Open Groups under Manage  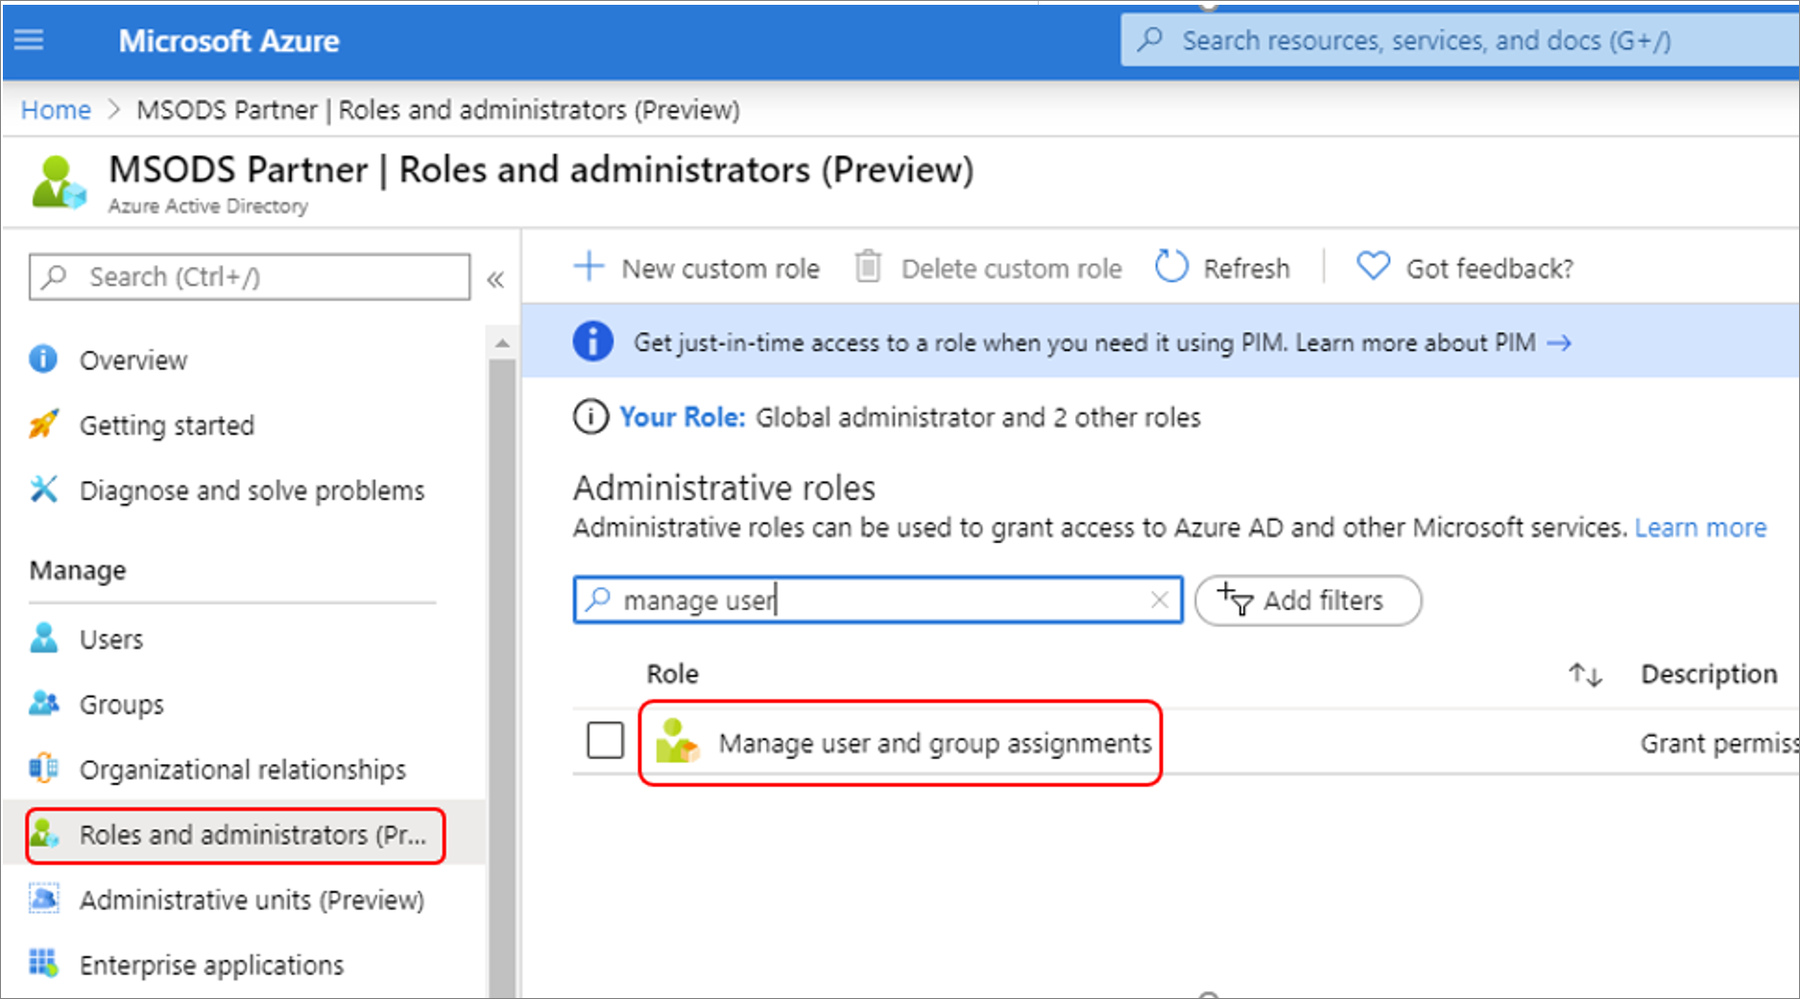(122, 704)
